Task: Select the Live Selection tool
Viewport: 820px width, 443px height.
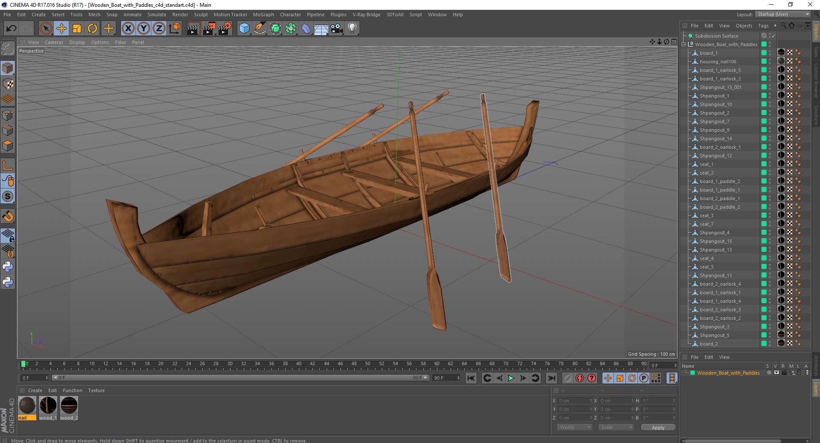Action: [x=46, y=29]
